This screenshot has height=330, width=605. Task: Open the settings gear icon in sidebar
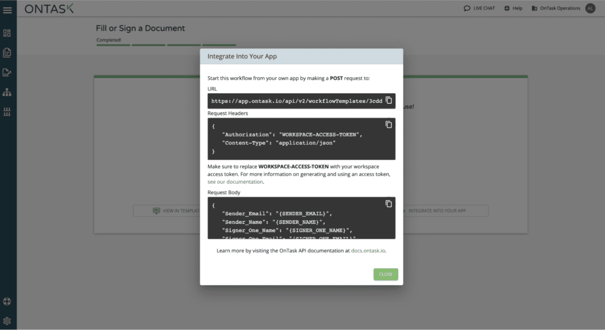7,321
